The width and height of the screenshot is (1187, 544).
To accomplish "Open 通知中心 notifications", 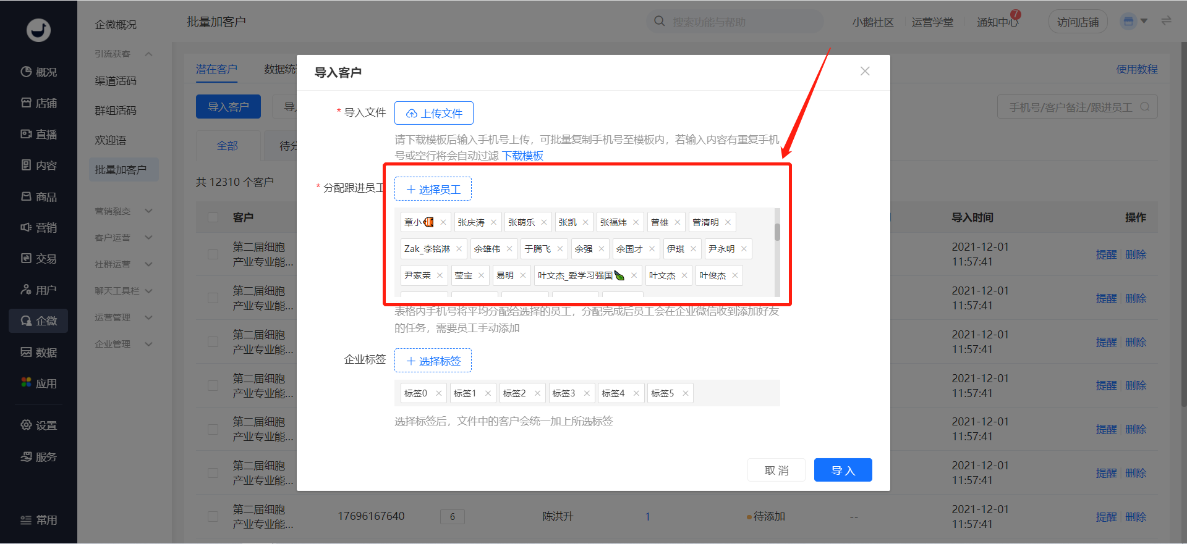I will [998, 22].
